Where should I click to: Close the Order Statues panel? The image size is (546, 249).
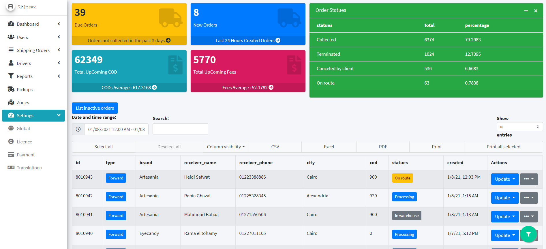(x=536, y=11)
